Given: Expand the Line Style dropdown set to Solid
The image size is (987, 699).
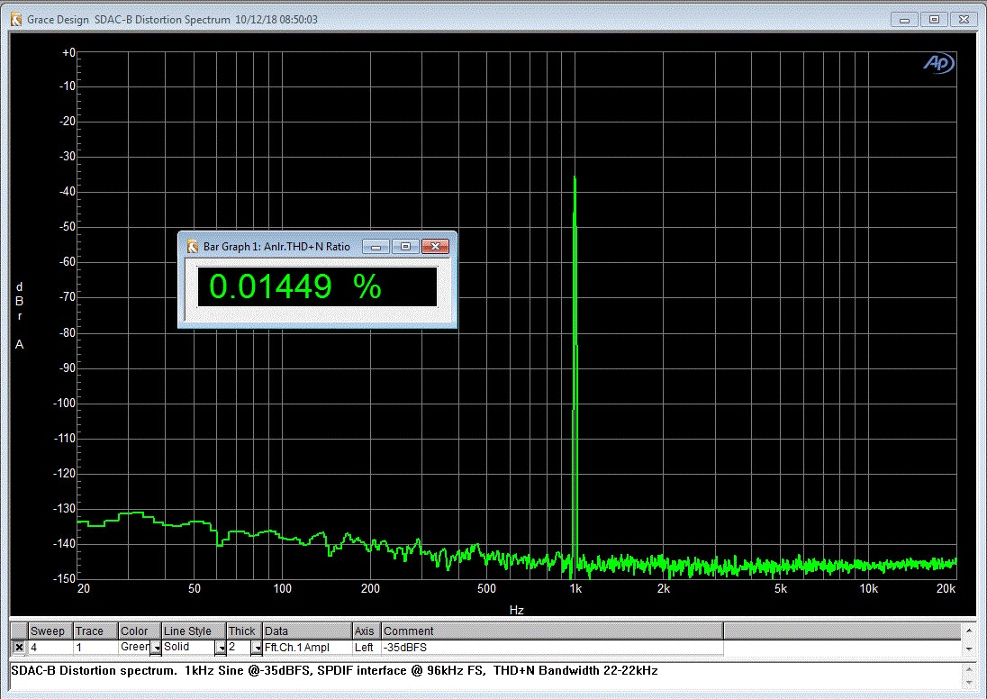Looking at the screenshot, I should point(220,648).
